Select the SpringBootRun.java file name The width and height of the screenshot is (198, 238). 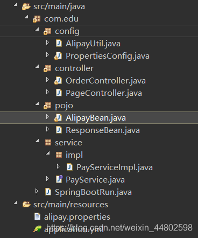pos(93,193)
